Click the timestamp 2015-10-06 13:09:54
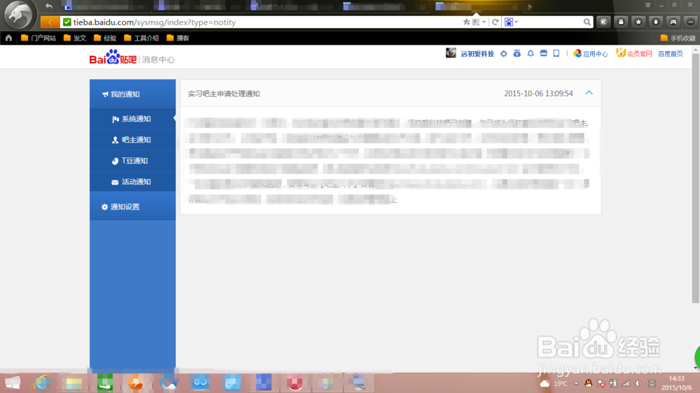 [538, 93]
